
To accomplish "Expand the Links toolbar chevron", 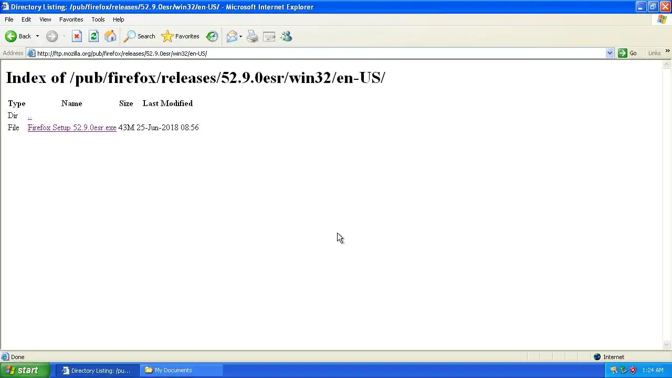I will tap(667, 51).
